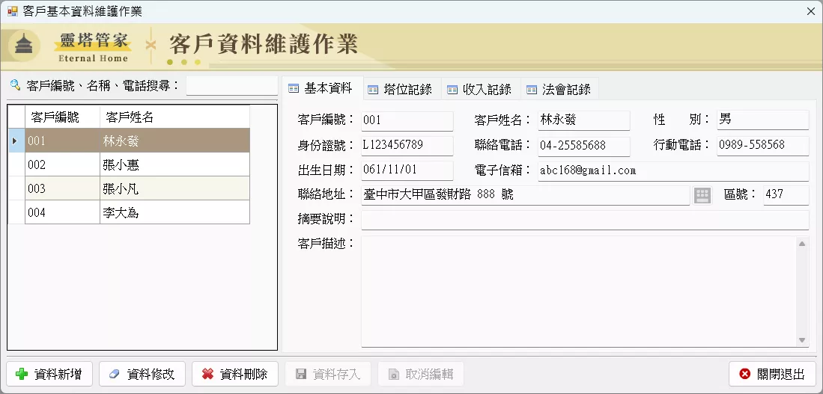Click the 靈塔管家 temple logo icon
Viewport: 823px width, 394px height.
[x=24, y=46]
